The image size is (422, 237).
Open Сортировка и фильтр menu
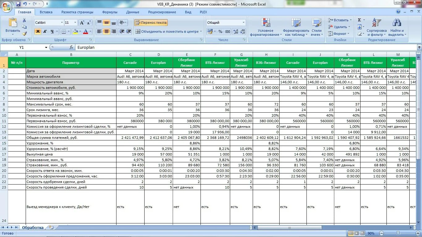377,27
